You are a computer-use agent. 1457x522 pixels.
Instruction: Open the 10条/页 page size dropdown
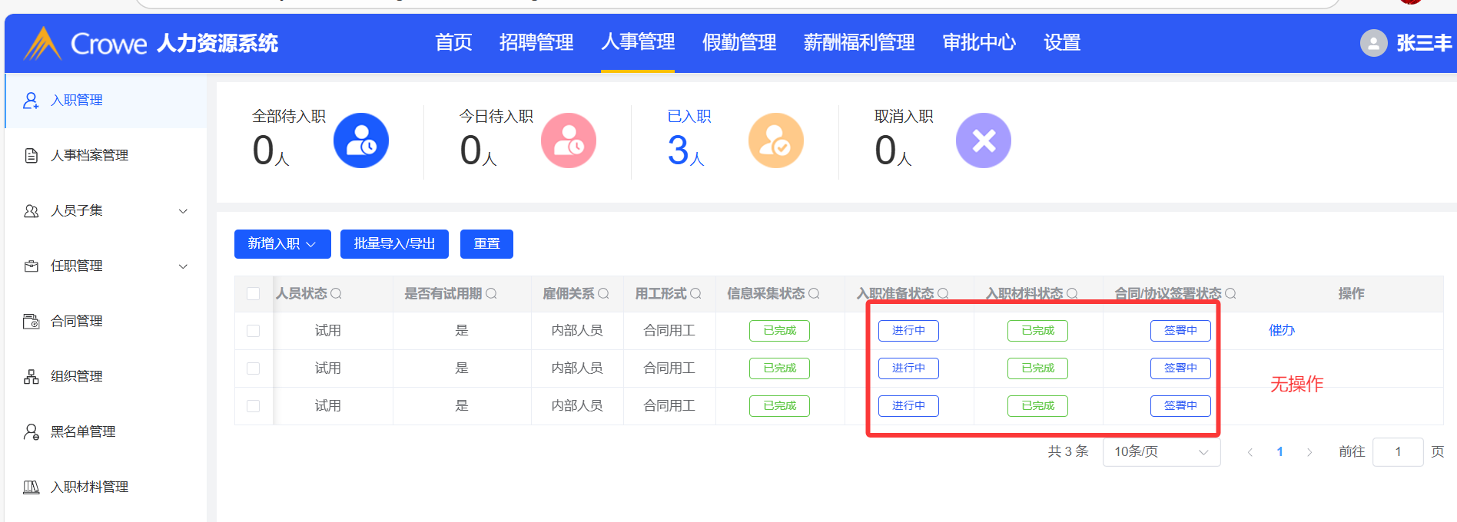click(x=1161, y=452)
